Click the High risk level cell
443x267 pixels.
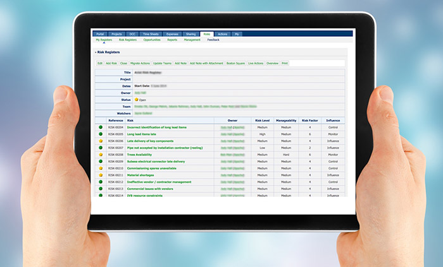tap(263, 134)
